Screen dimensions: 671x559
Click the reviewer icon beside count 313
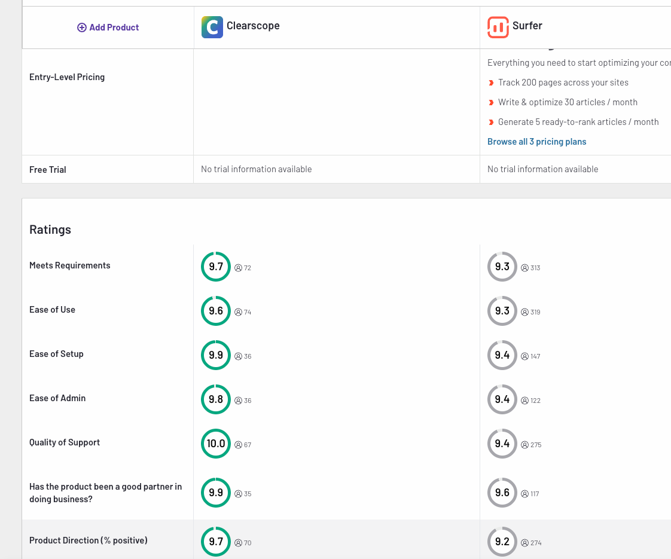pos(524,268)
